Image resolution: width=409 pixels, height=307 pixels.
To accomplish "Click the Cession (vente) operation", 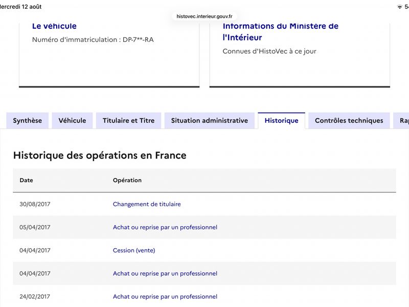I will point(134,250).
